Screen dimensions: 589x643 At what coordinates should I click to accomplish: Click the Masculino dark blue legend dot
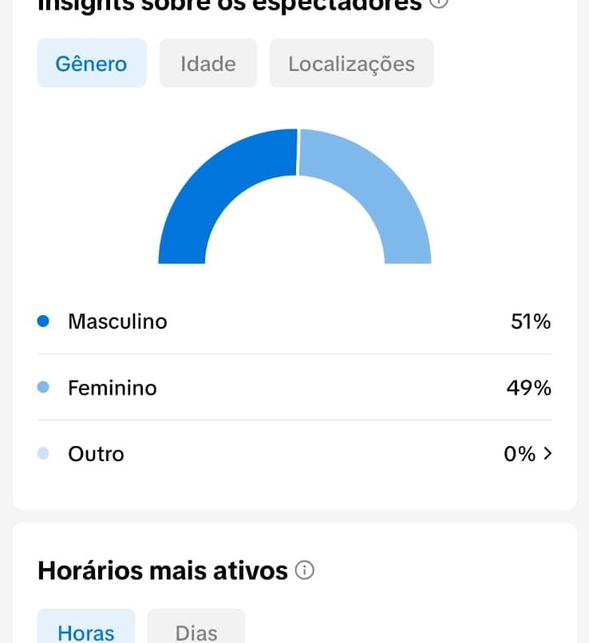pyautogui.click(x=43, y=321)
